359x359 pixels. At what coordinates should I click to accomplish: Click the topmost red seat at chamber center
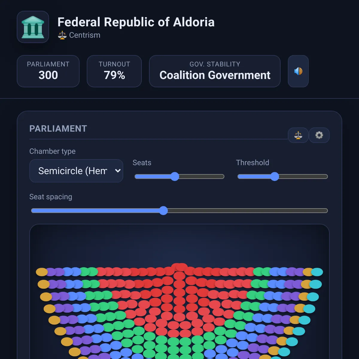tap(180, 267)
